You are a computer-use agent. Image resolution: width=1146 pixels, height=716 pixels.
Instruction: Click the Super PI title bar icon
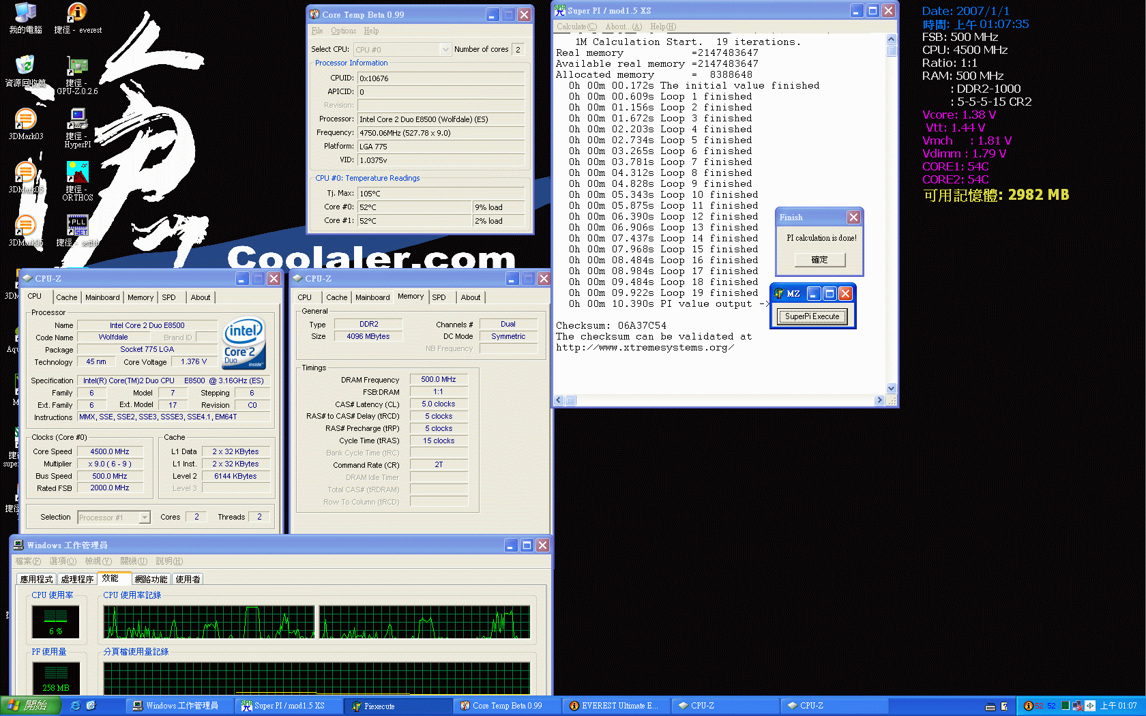pos(560,10)
